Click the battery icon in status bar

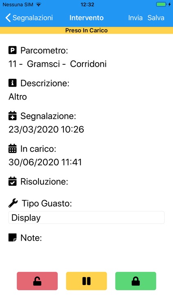pyautogui.click(x=161, y=5)
